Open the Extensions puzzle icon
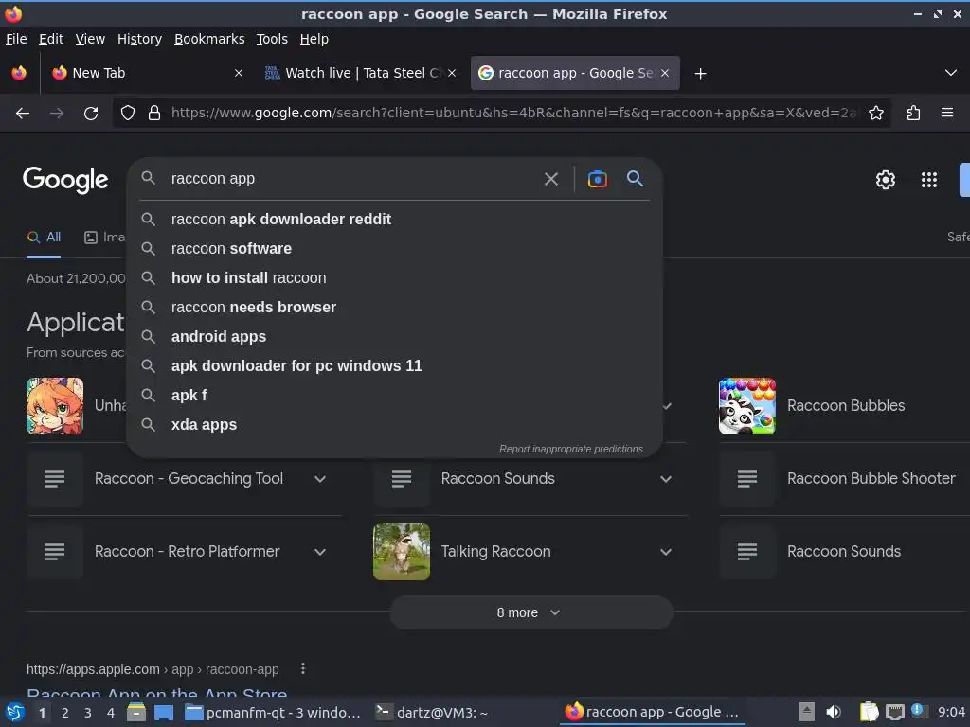The width and height of the screenshot is (970, 727). [913, 114]
